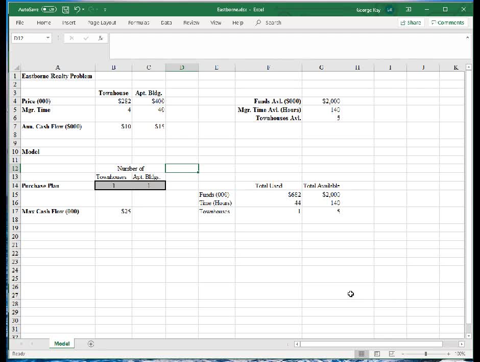
Task: Click the Save disk icon
Action: point(65,10)
